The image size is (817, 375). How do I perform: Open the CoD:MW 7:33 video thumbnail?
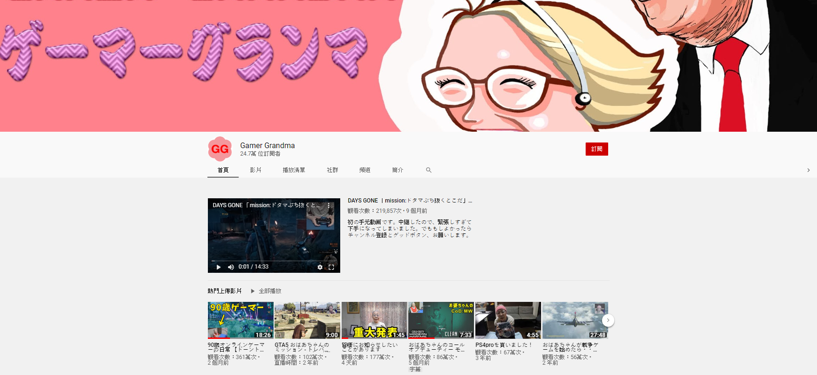[441, 320]
